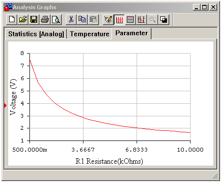This screenshot has height=182, width=221.
Task: Click the reverse colors black-white icon
Action: tap(164, 20)
